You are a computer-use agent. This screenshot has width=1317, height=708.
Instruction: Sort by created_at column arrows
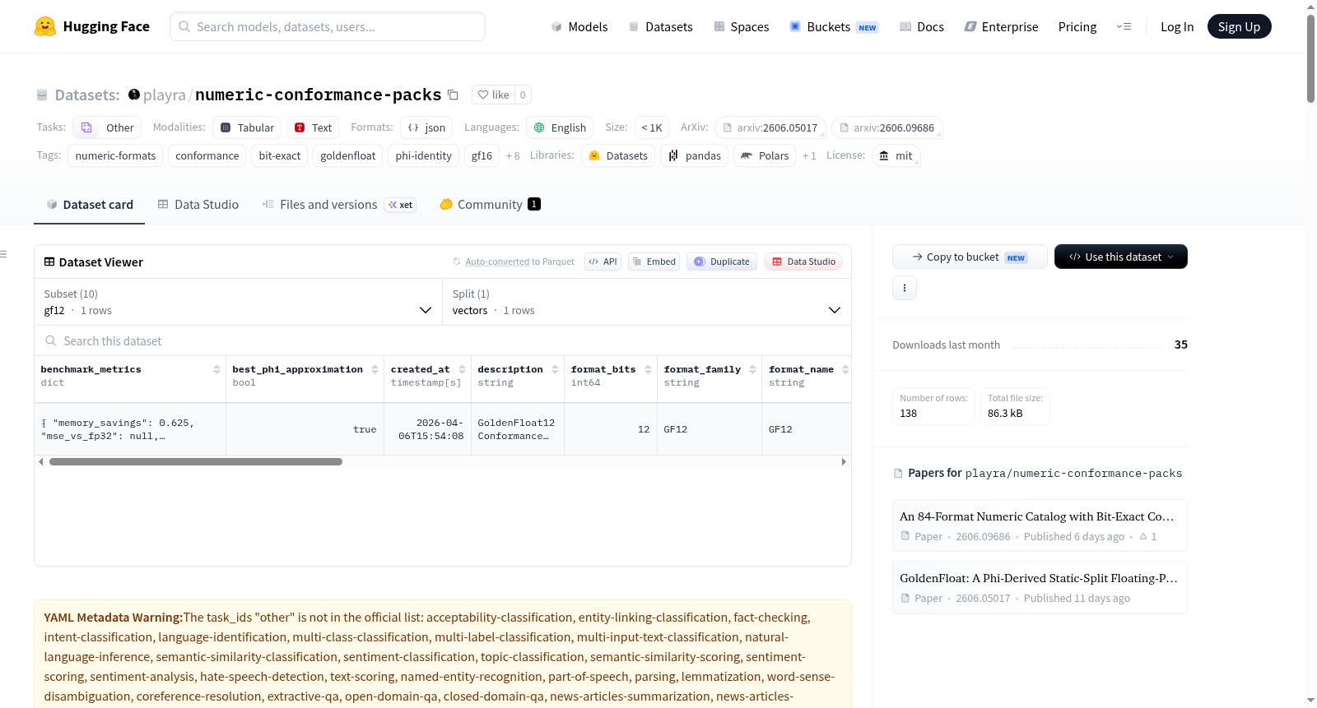(x=462, y=369)
